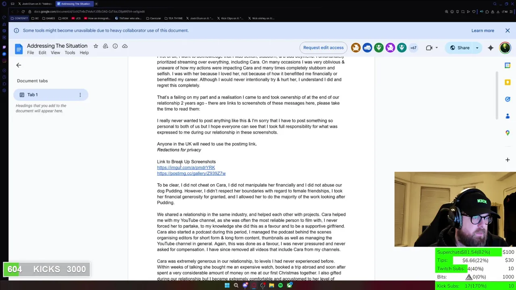Open Kick Clips on X bookmark
Image resolution: width=516 pixels, height=290 pixels.
[x=231, y=18]
